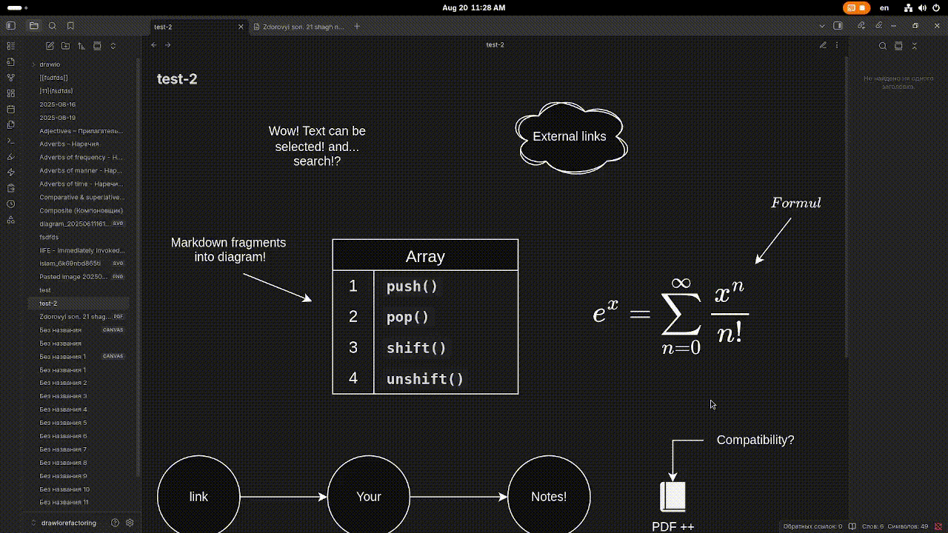Screen dimensions: 948x533
Task: Switch to Zdorovyi son tab
Action: 298,27
